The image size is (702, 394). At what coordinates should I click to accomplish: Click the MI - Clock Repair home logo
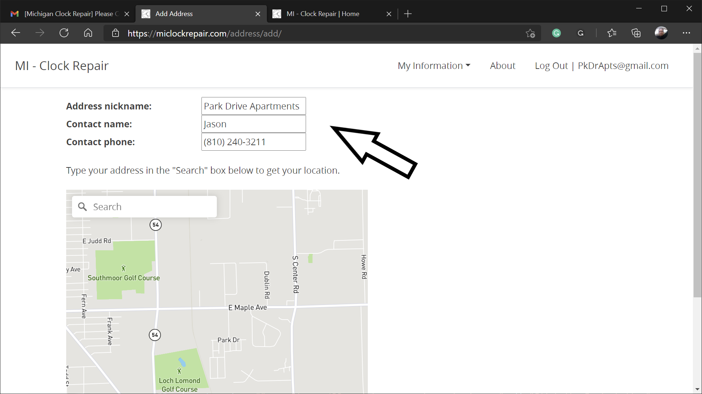[x=62, y=65]
